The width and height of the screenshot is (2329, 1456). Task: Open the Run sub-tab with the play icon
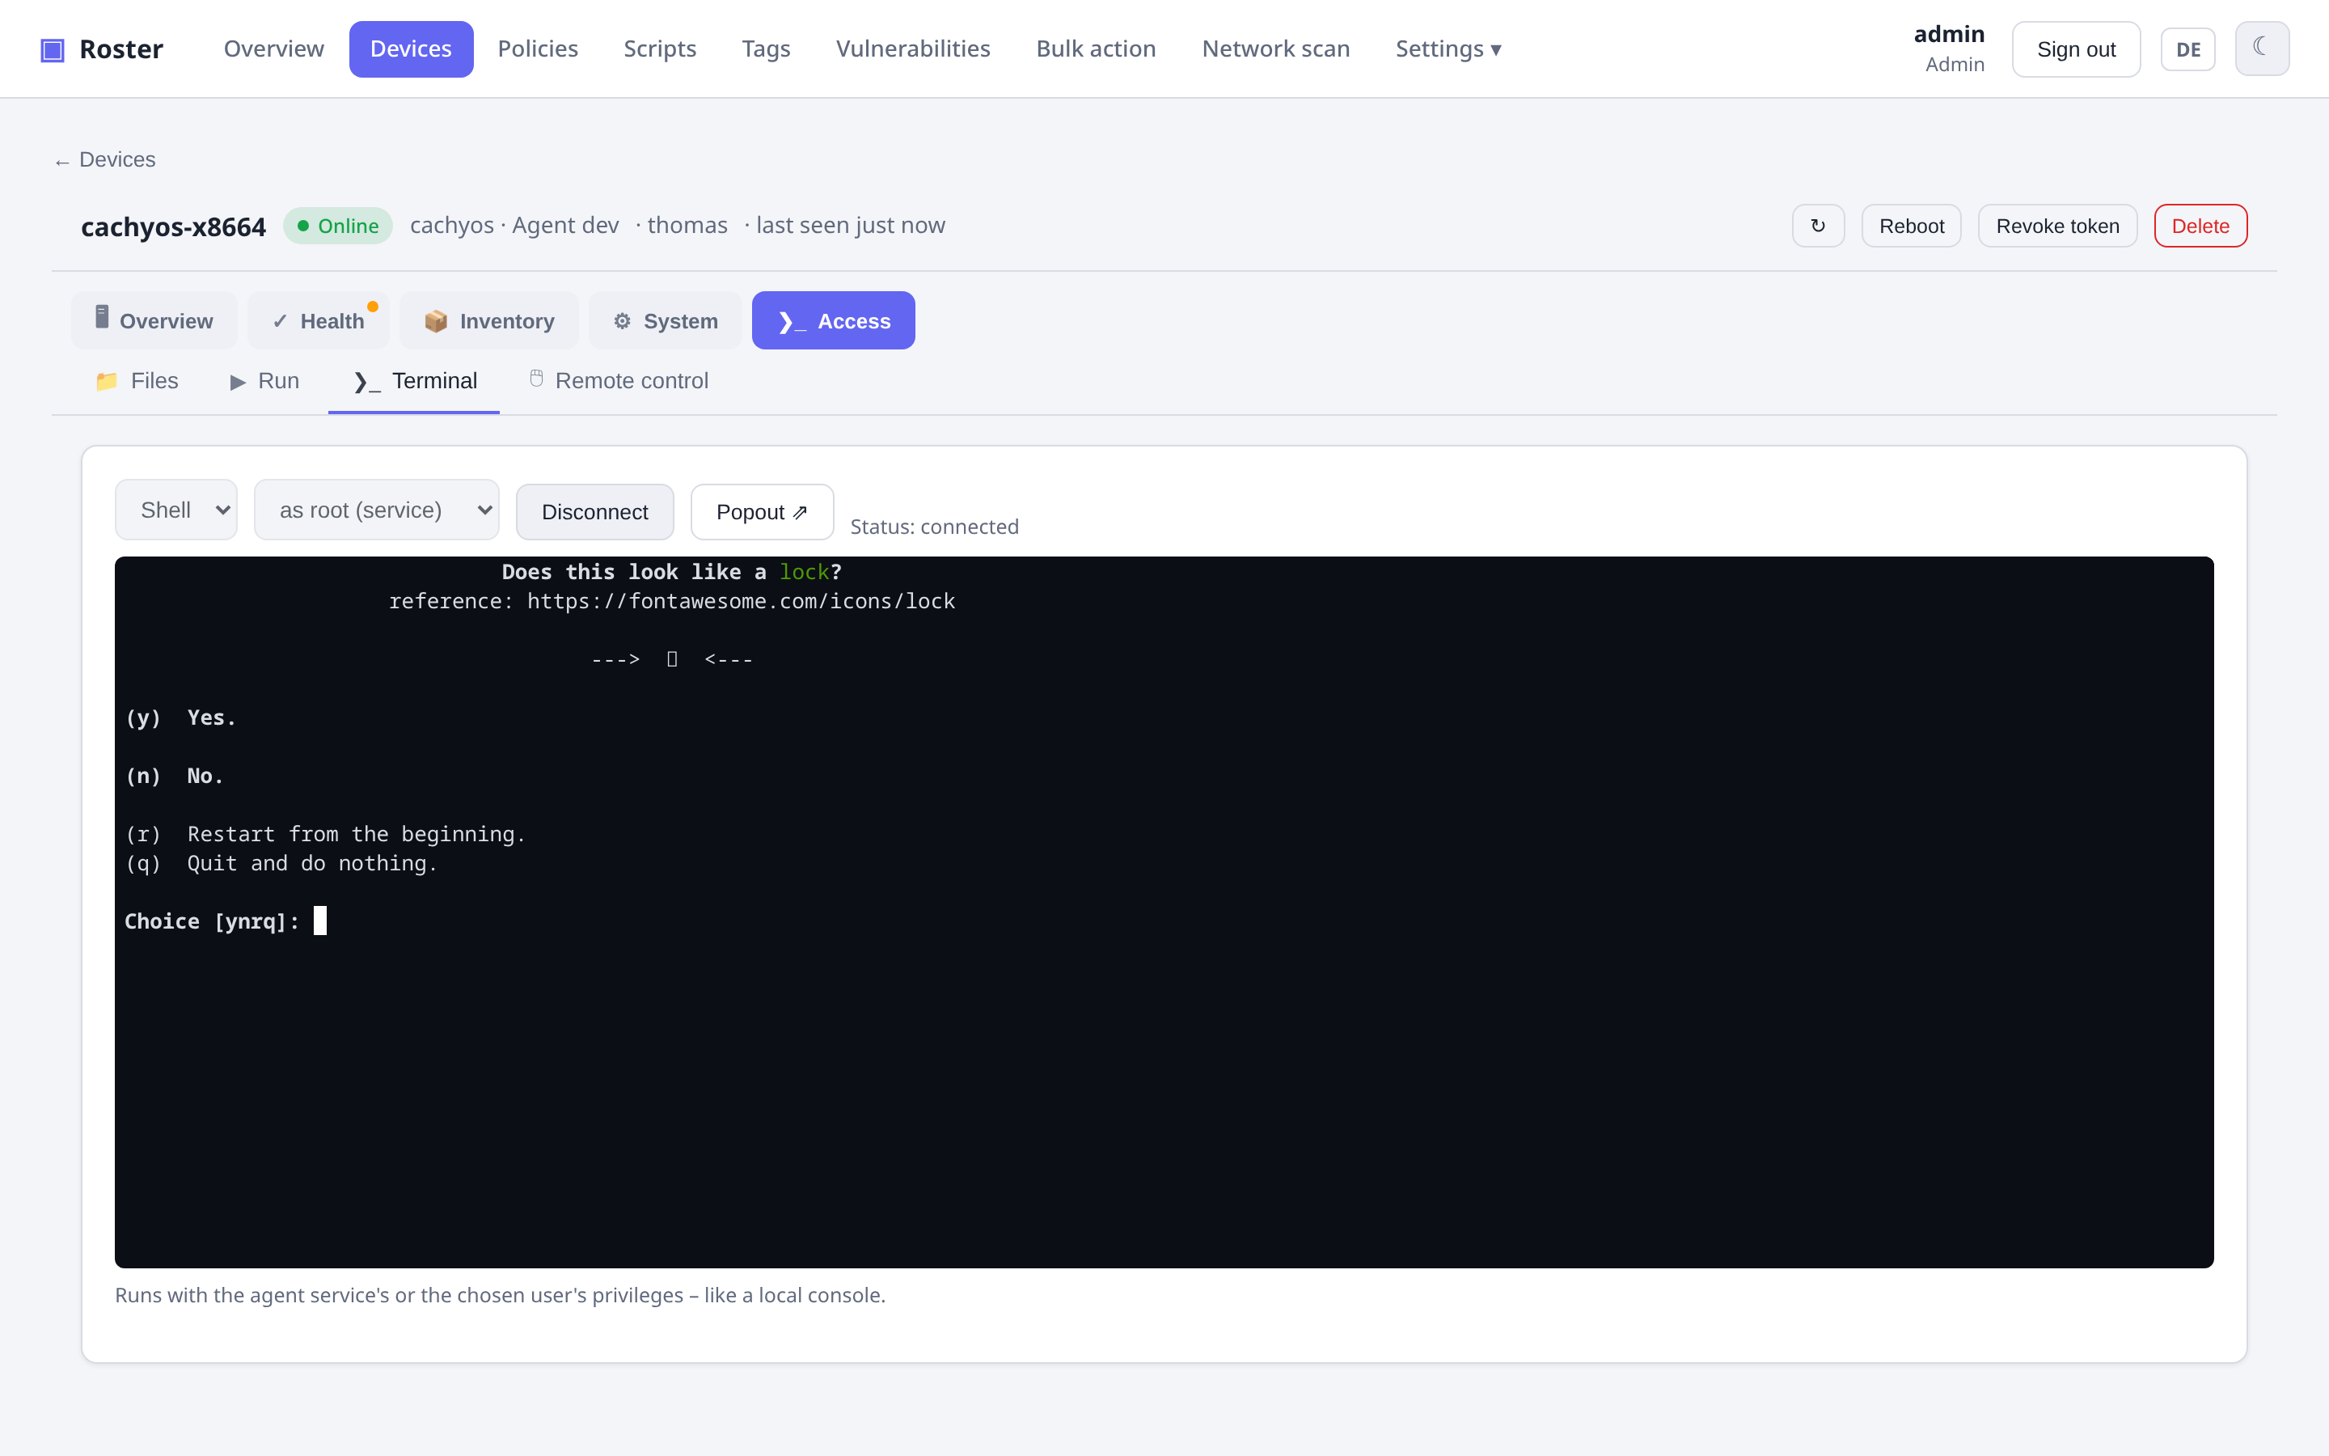coord(264,381)
